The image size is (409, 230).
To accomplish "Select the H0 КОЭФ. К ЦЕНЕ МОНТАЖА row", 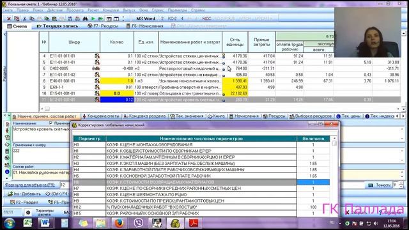I will pos(201,145).
